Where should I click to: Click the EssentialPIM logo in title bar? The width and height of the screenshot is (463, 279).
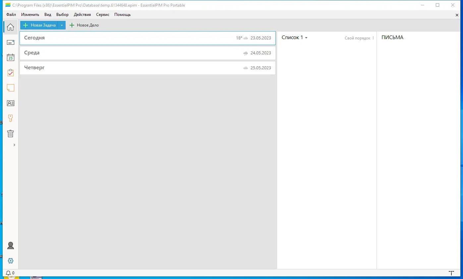[8, 5]
